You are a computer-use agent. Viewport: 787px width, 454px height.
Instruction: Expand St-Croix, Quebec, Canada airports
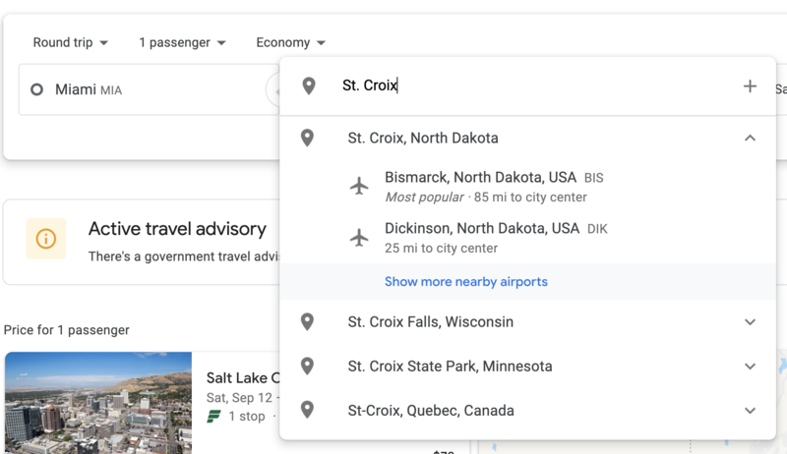[750, 411]
